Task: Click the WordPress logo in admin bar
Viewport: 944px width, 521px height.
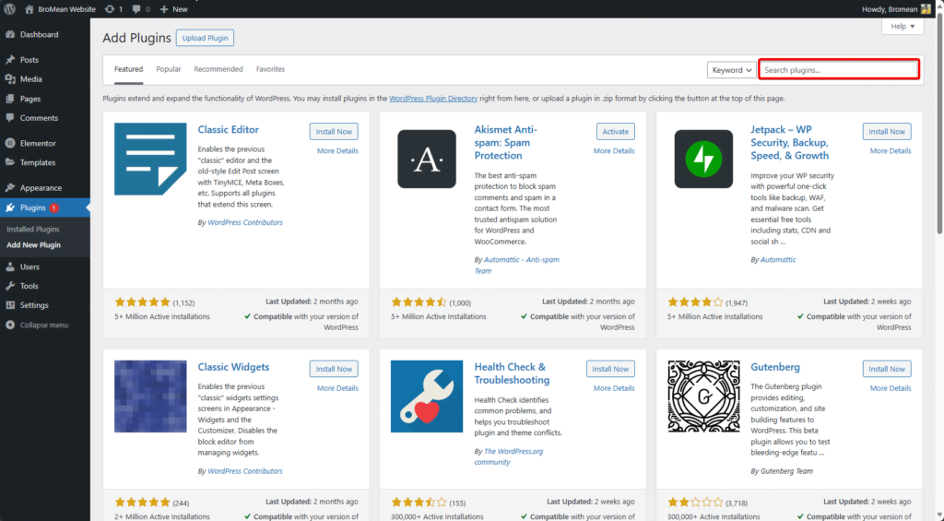Action: coord(9,8)
